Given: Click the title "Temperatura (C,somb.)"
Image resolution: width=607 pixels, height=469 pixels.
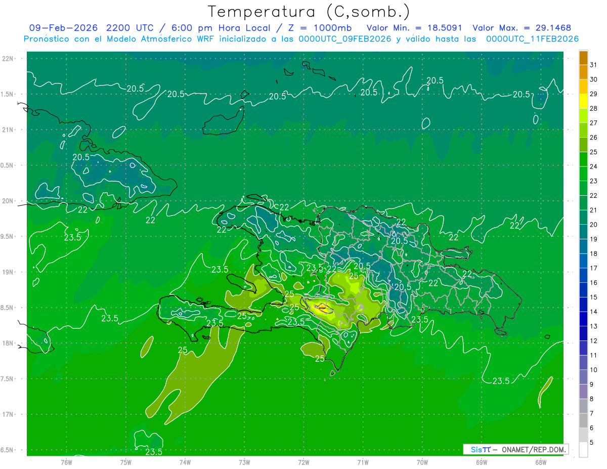Looking at the screenshot, I should click(309, 12).
